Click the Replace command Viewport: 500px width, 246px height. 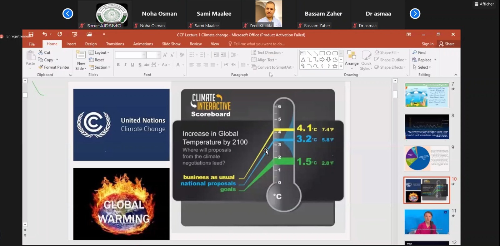(424, 60)
